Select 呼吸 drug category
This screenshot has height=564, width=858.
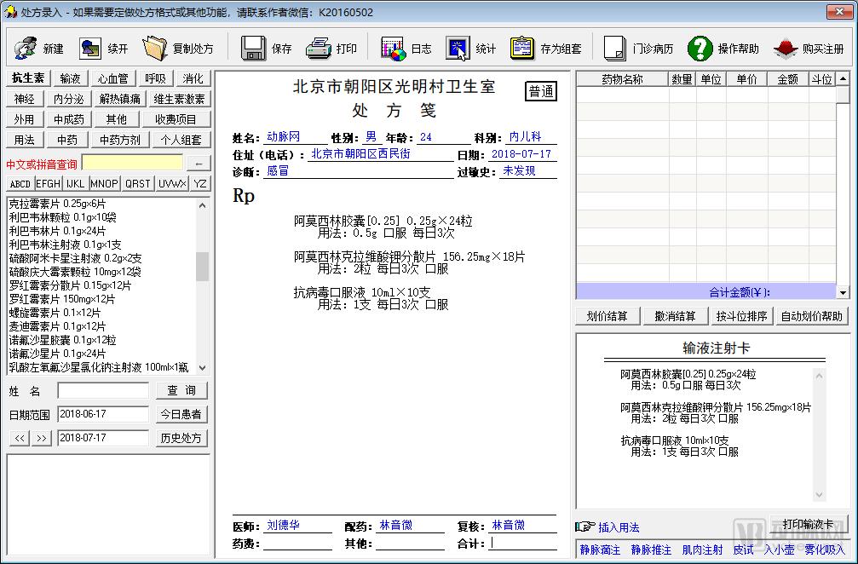(155, 78)
